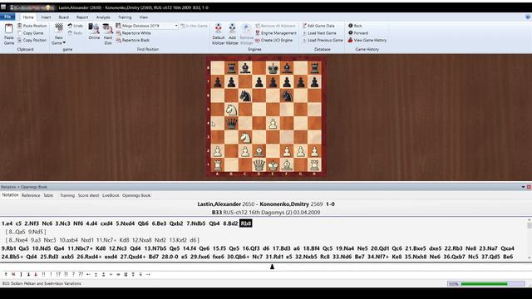This screenshot has height=299, width=532.
Task: Open Edit Game Data
Action: [318, 26]
